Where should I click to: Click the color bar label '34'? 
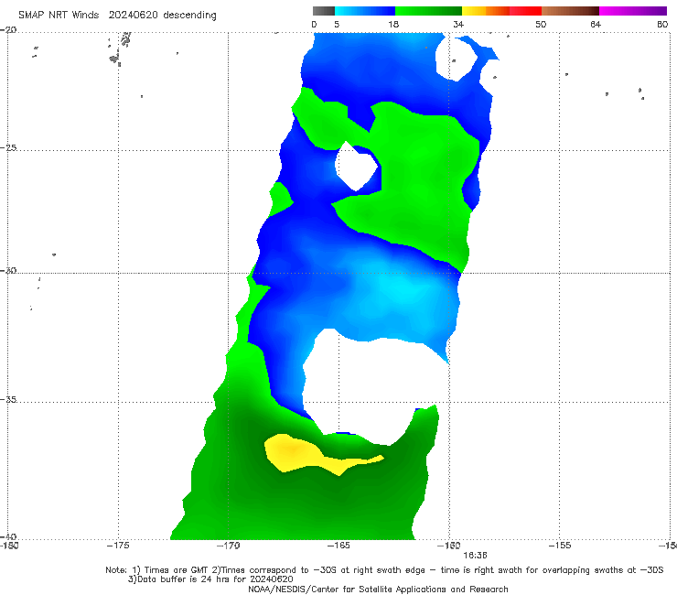[x=458, y=24]
